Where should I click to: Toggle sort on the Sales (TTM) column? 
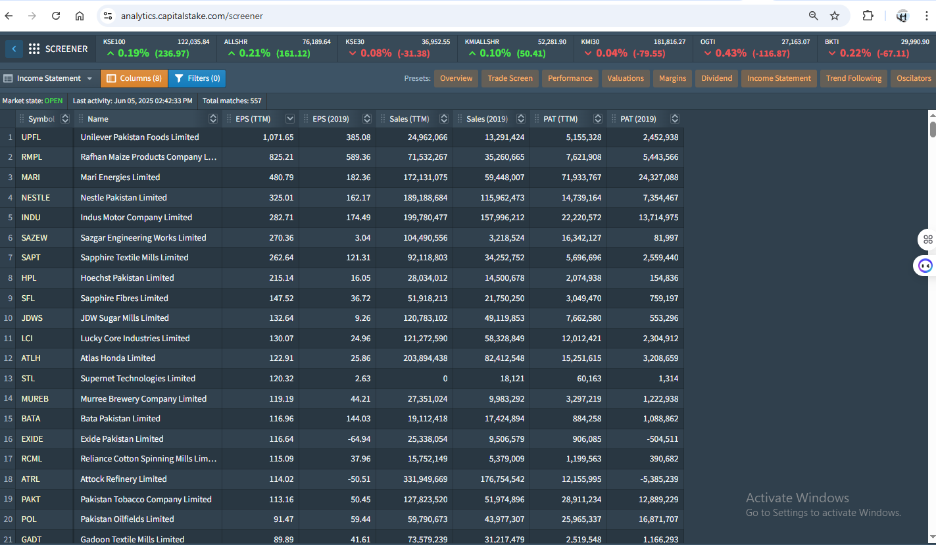tap(444, 119)
